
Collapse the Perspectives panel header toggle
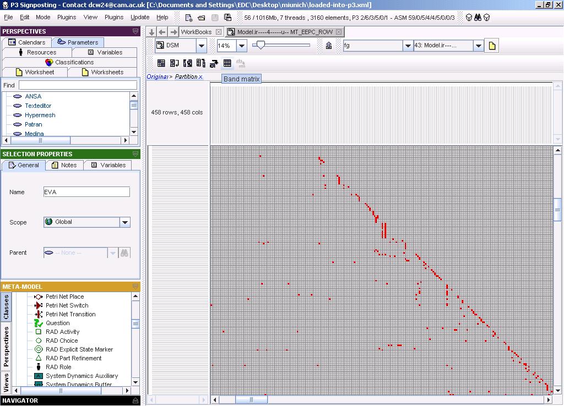coord(135,31)
